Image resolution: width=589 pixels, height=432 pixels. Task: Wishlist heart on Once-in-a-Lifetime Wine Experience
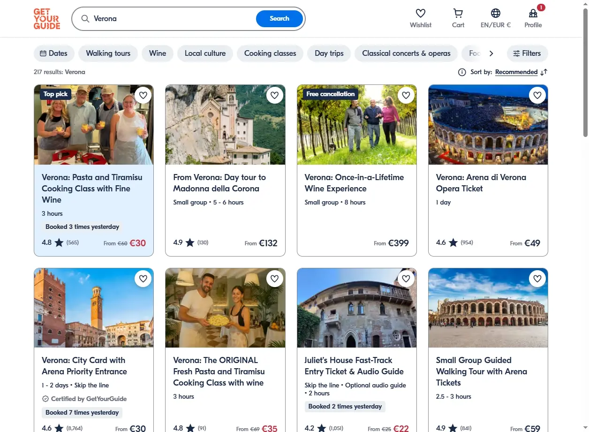(x=406, y=95)
